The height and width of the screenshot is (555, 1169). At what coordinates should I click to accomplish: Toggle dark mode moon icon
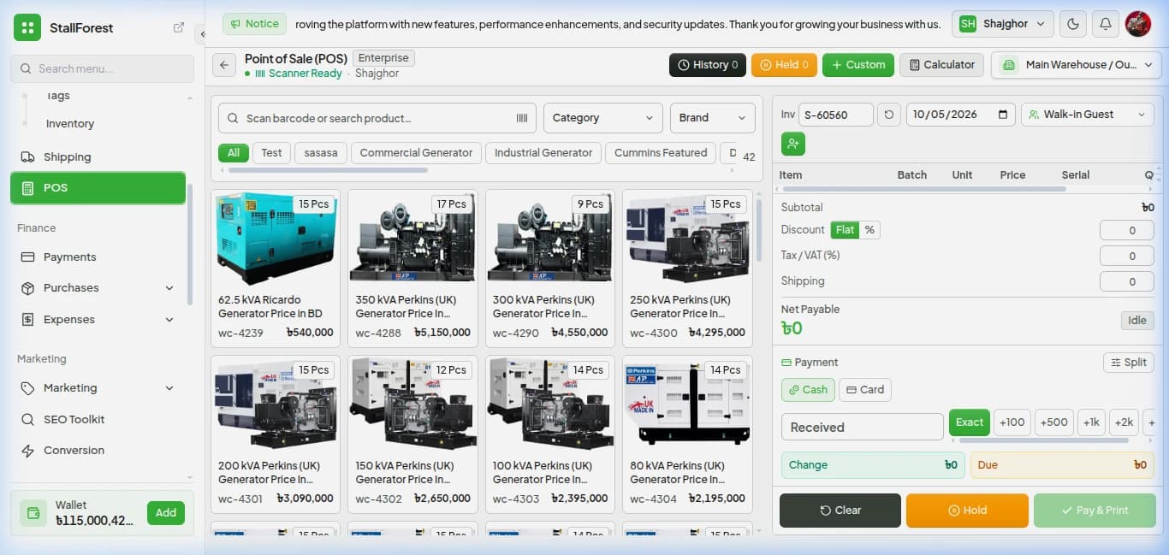coord(1073,24)
